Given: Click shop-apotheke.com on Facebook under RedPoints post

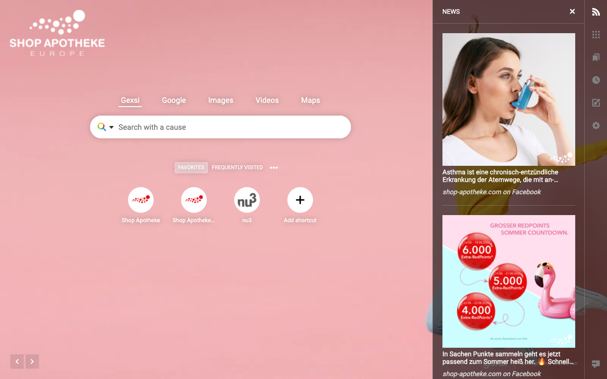Looking at the screenshot, I should (x=492, y=374).
